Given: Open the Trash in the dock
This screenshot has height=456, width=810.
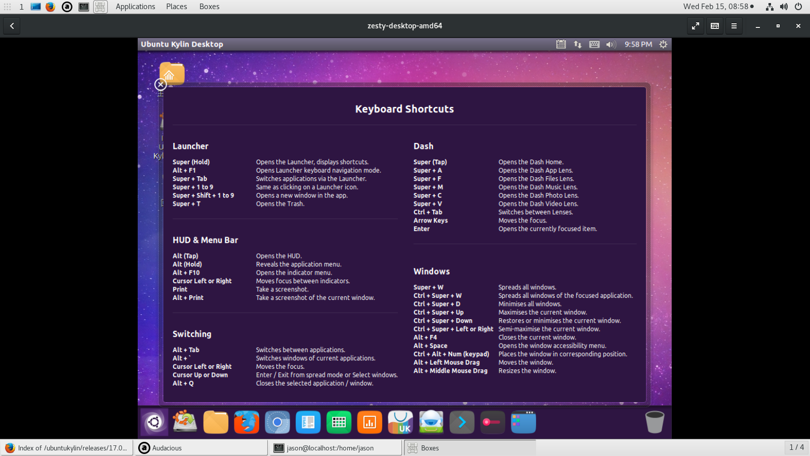Looking at the screenshot, I should [x=655, y=422].
